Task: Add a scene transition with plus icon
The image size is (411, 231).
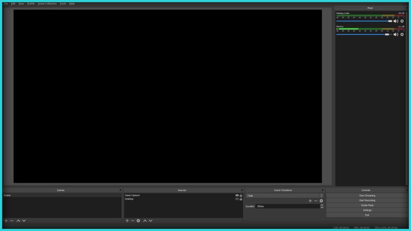Action: coord(310,201)
